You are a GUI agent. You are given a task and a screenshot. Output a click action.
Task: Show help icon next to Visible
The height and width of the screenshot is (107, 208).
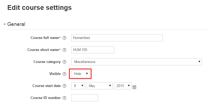point(64,74)
